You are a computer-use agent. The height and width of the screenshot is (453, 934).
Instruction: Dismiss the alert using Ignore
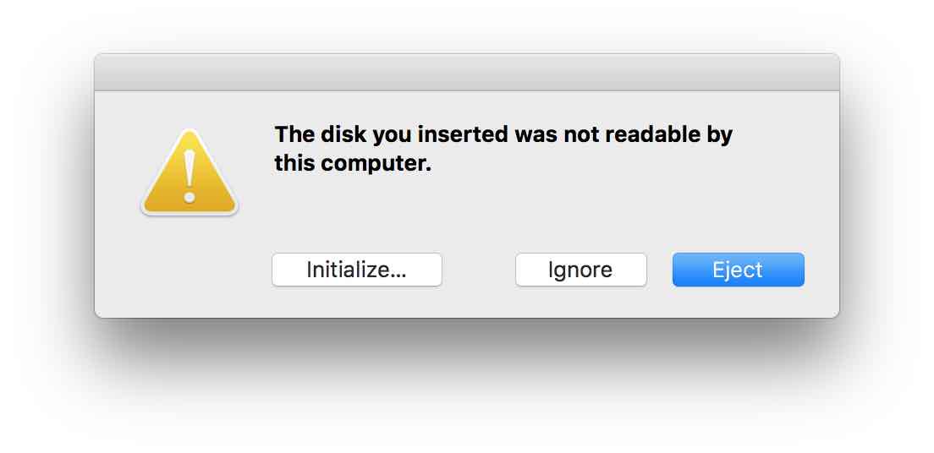coord(580,270)
